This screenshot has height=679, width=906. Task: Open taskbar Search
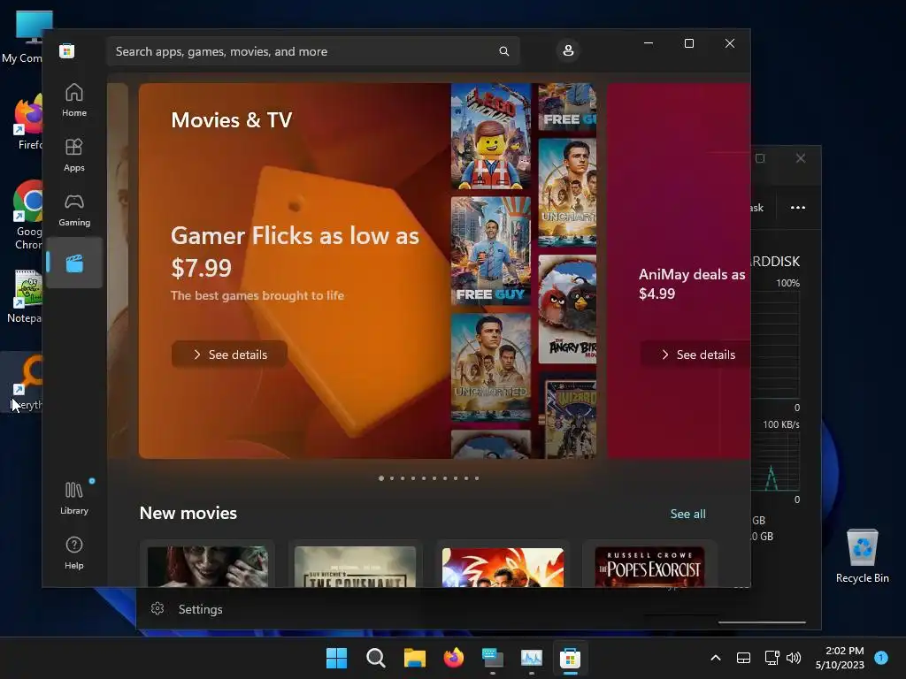pos(375,658)
